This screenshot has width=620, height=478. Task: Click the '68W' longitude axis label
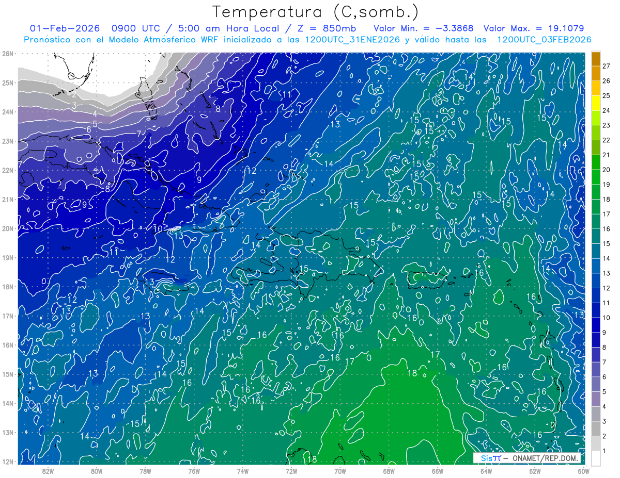pyautogui.click(x=389, y=471)
